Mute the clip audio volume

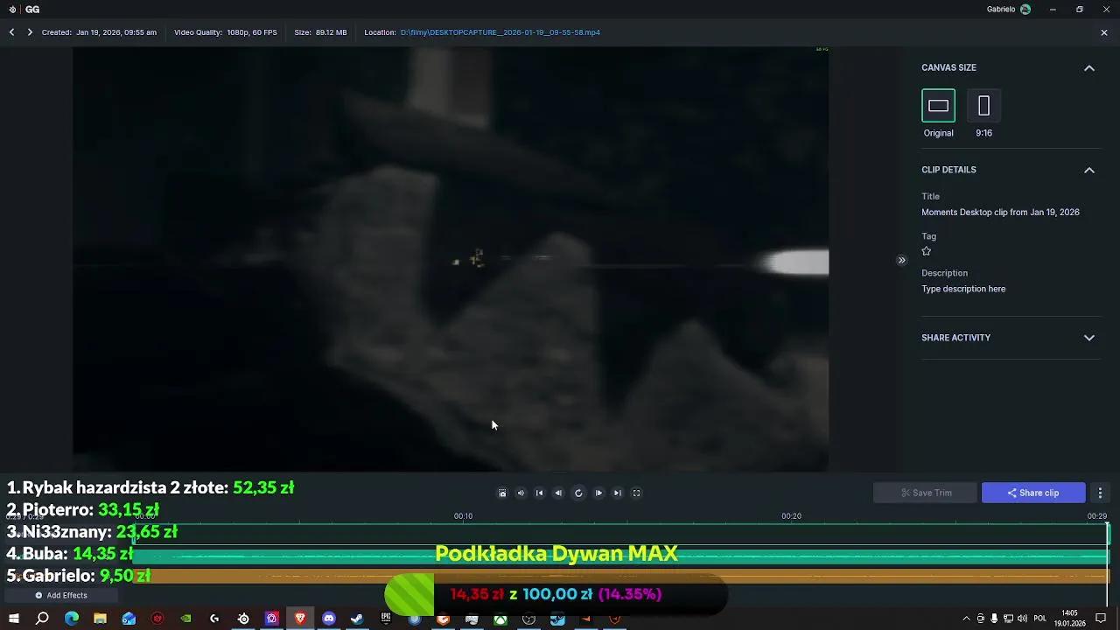521,493
